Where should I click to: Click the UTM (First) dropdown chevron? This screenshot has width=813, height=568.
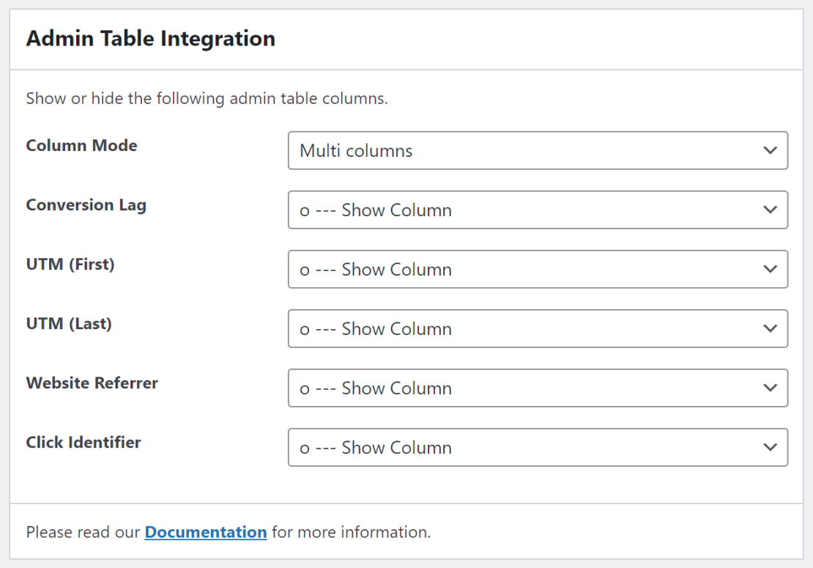(x=770, y=269)
